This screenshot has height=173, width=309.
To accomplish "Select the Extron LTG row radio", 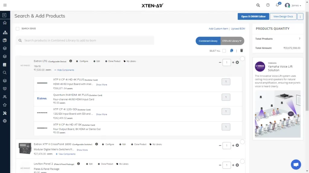I will (242, 59).
